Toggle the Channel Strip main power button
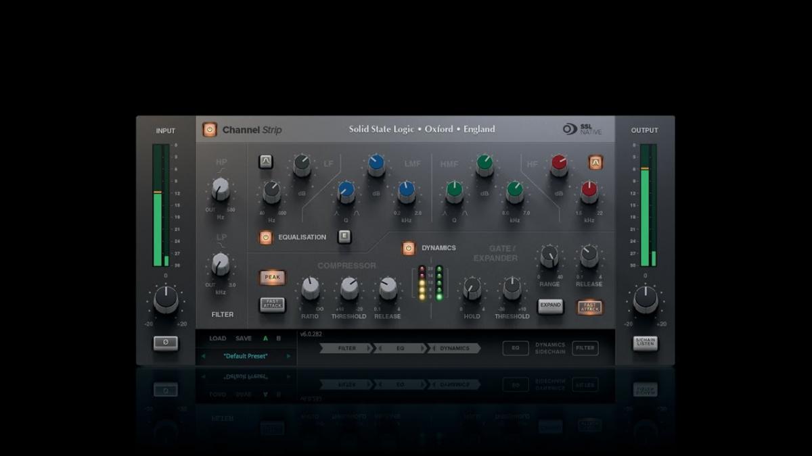 [210, 130]
